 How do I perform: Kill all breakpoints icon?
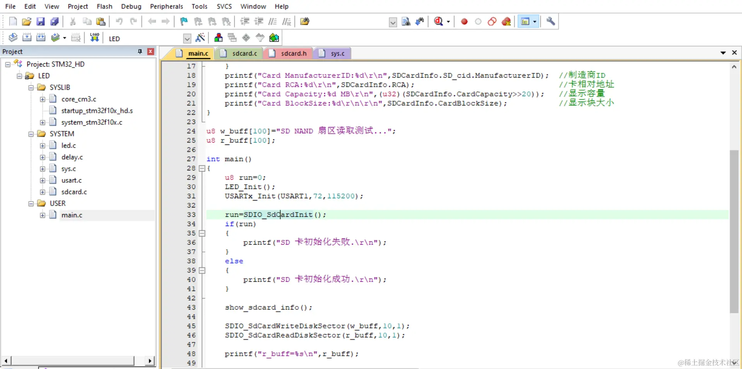click(506, 22)
